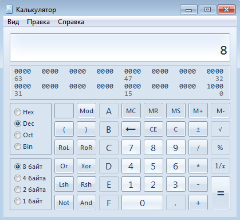Image resolution: width=240 pixels, height=220 pixels.
Task: Click the Rsh shift right button
Action: 86,184
